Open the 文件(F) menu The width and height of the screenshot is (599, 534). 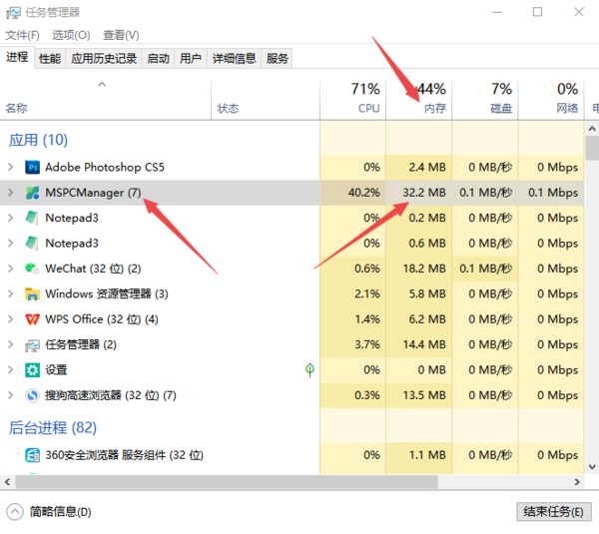point(23,35)
